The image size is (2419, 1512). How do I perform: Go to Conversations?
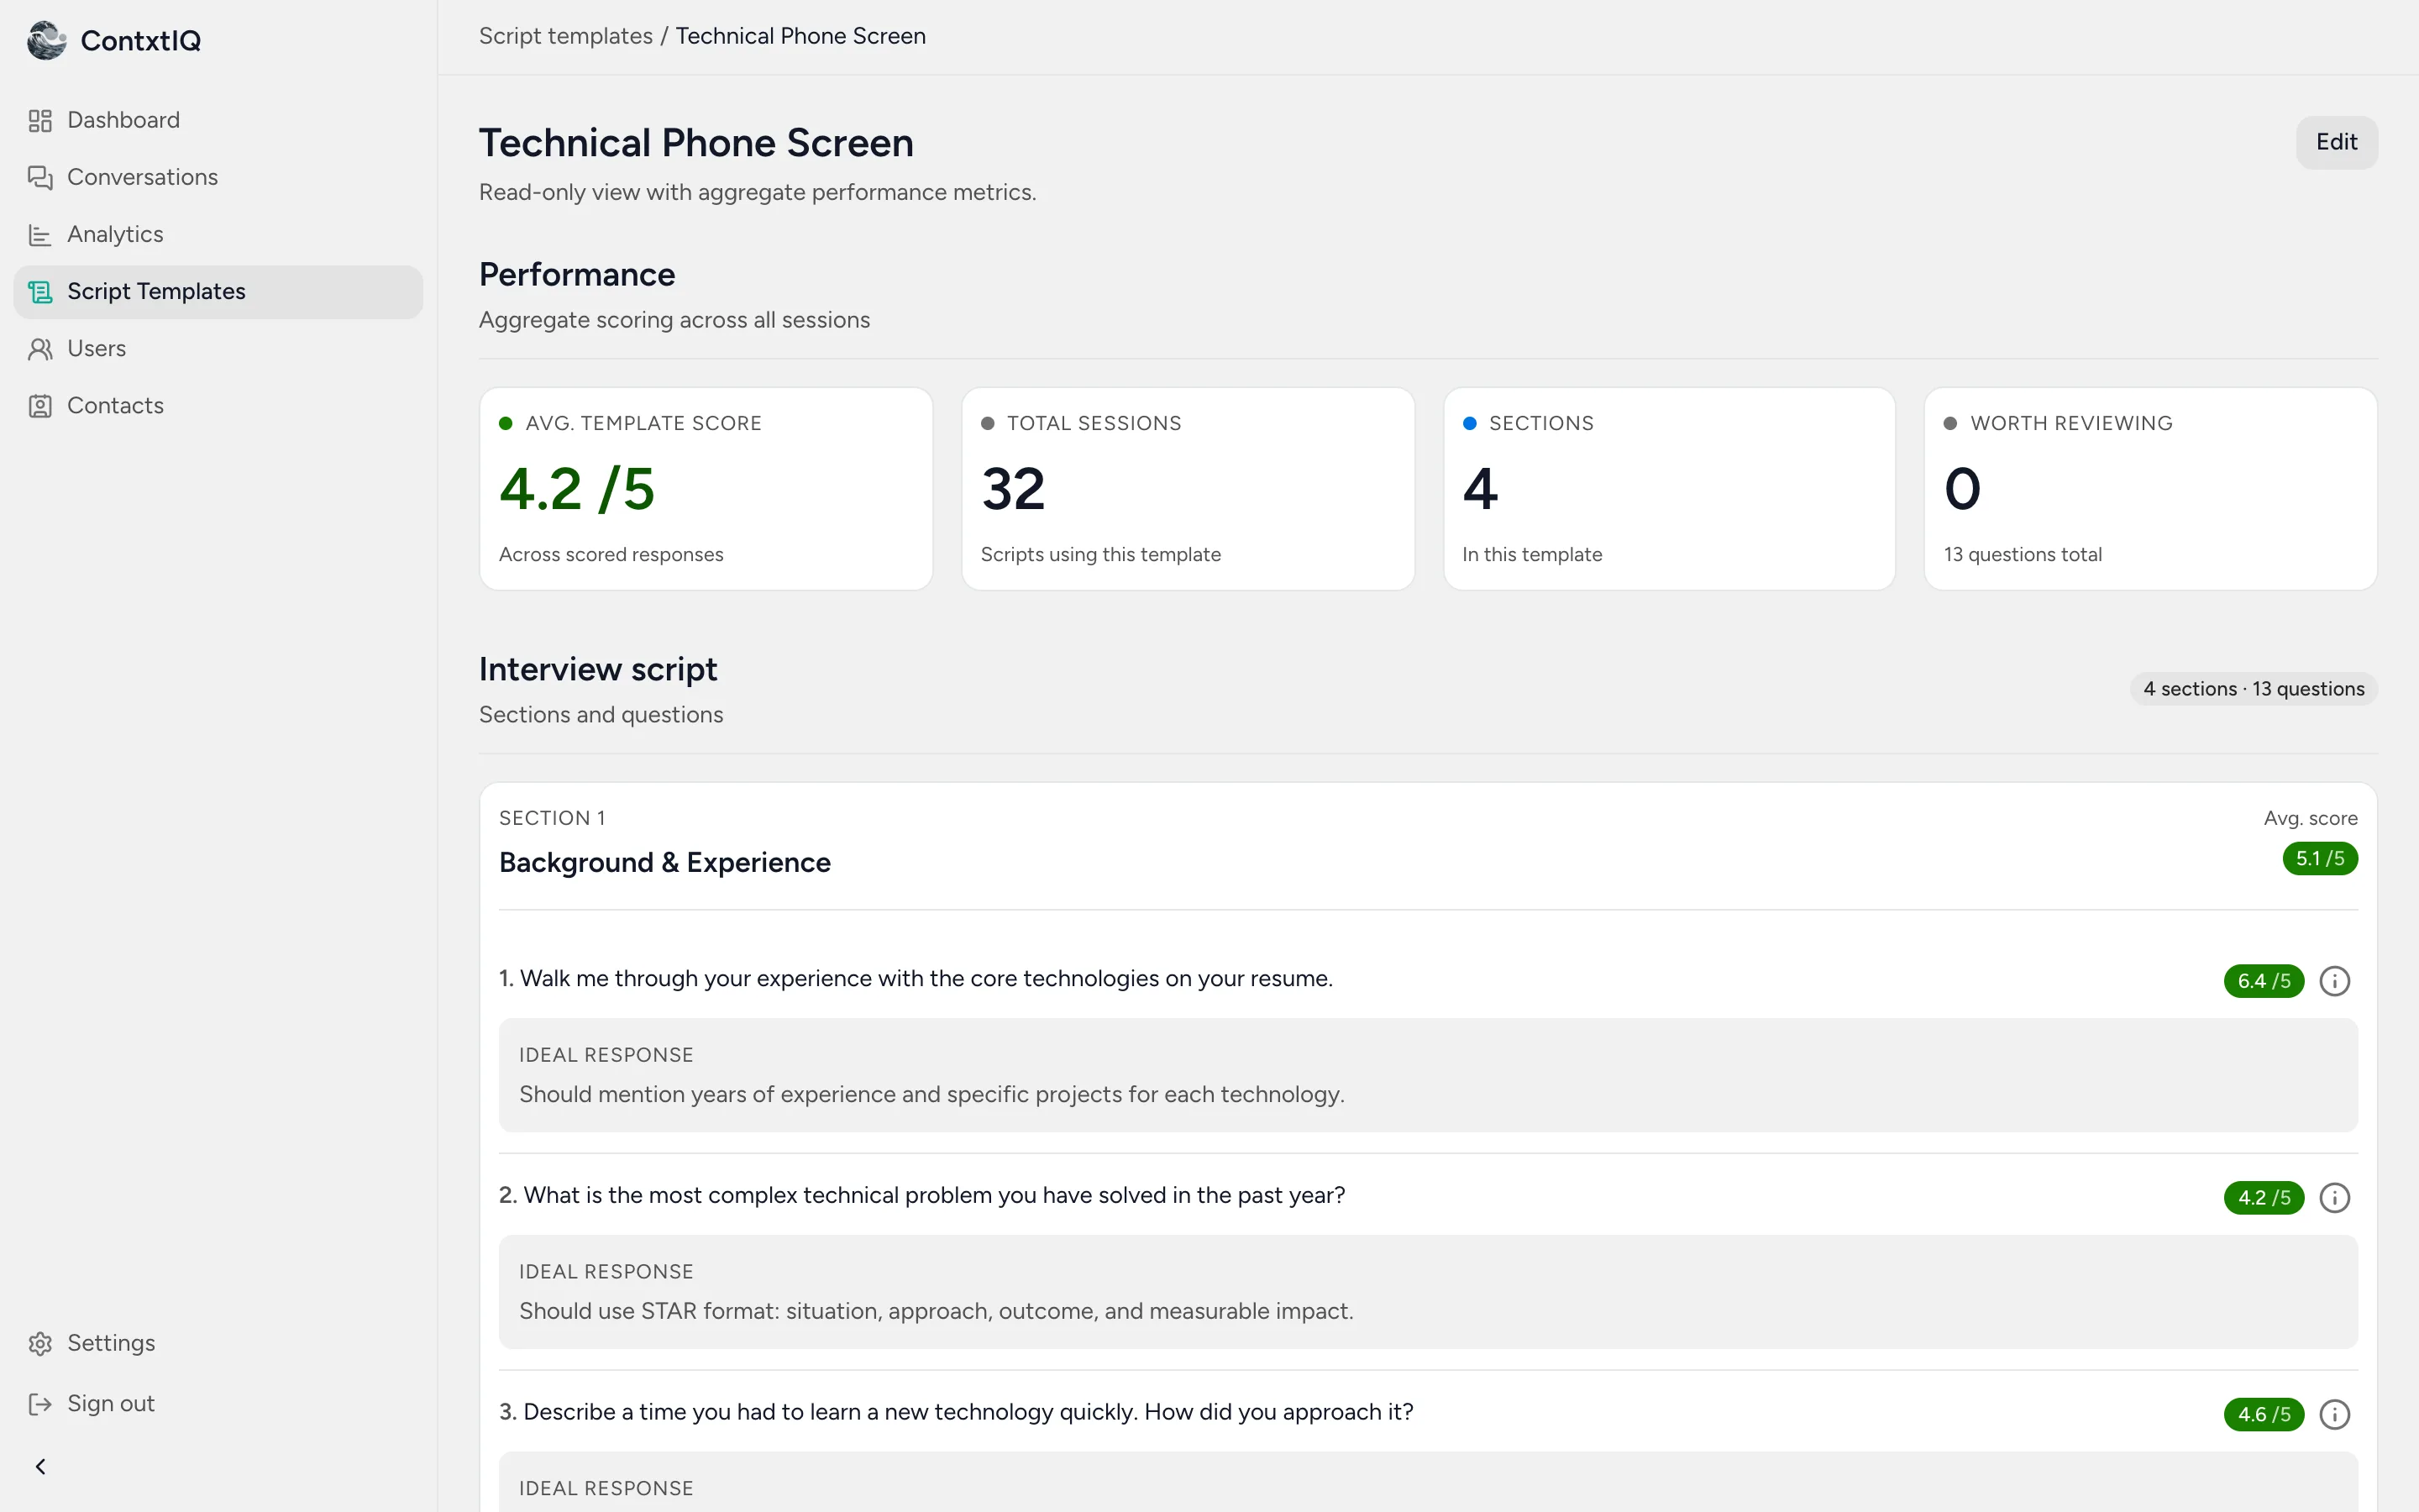[x=218, y=178]
